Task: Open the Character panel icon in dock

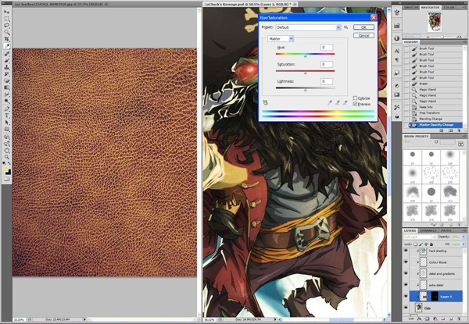Action: 397,51
